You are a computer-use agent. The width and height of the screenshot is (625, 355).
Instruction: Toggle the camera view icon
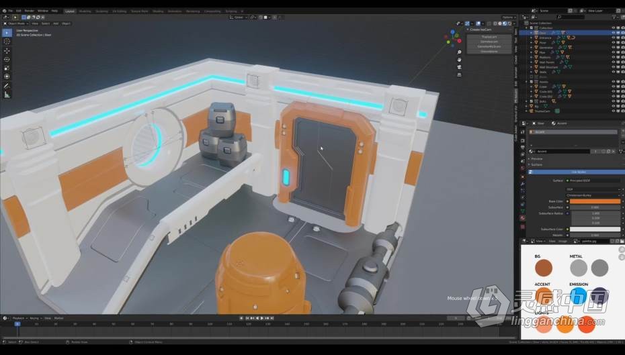(x=459, y=67)
